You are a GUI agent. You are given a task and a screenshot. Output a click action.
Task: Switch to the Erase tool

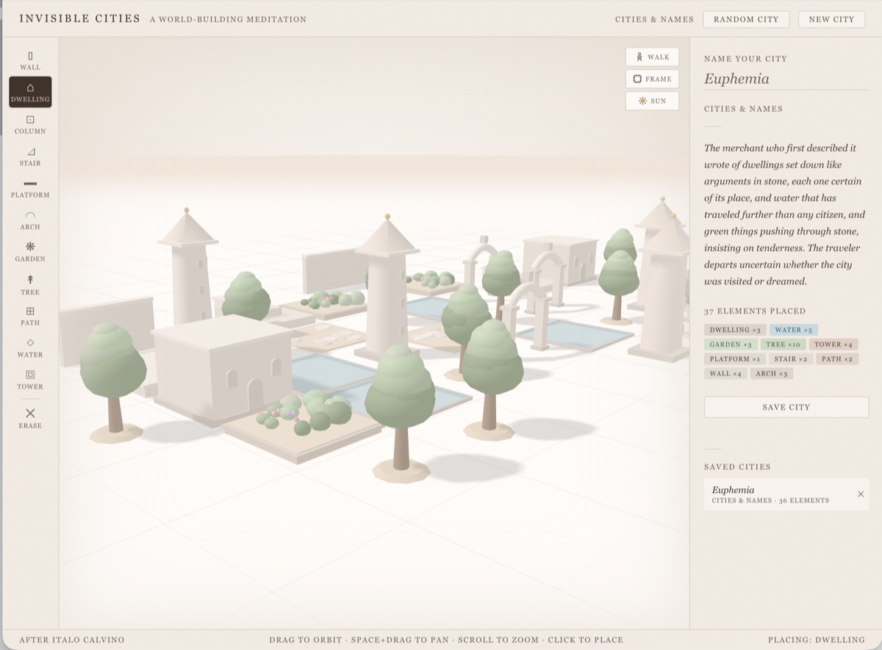[x=30, y=418]
